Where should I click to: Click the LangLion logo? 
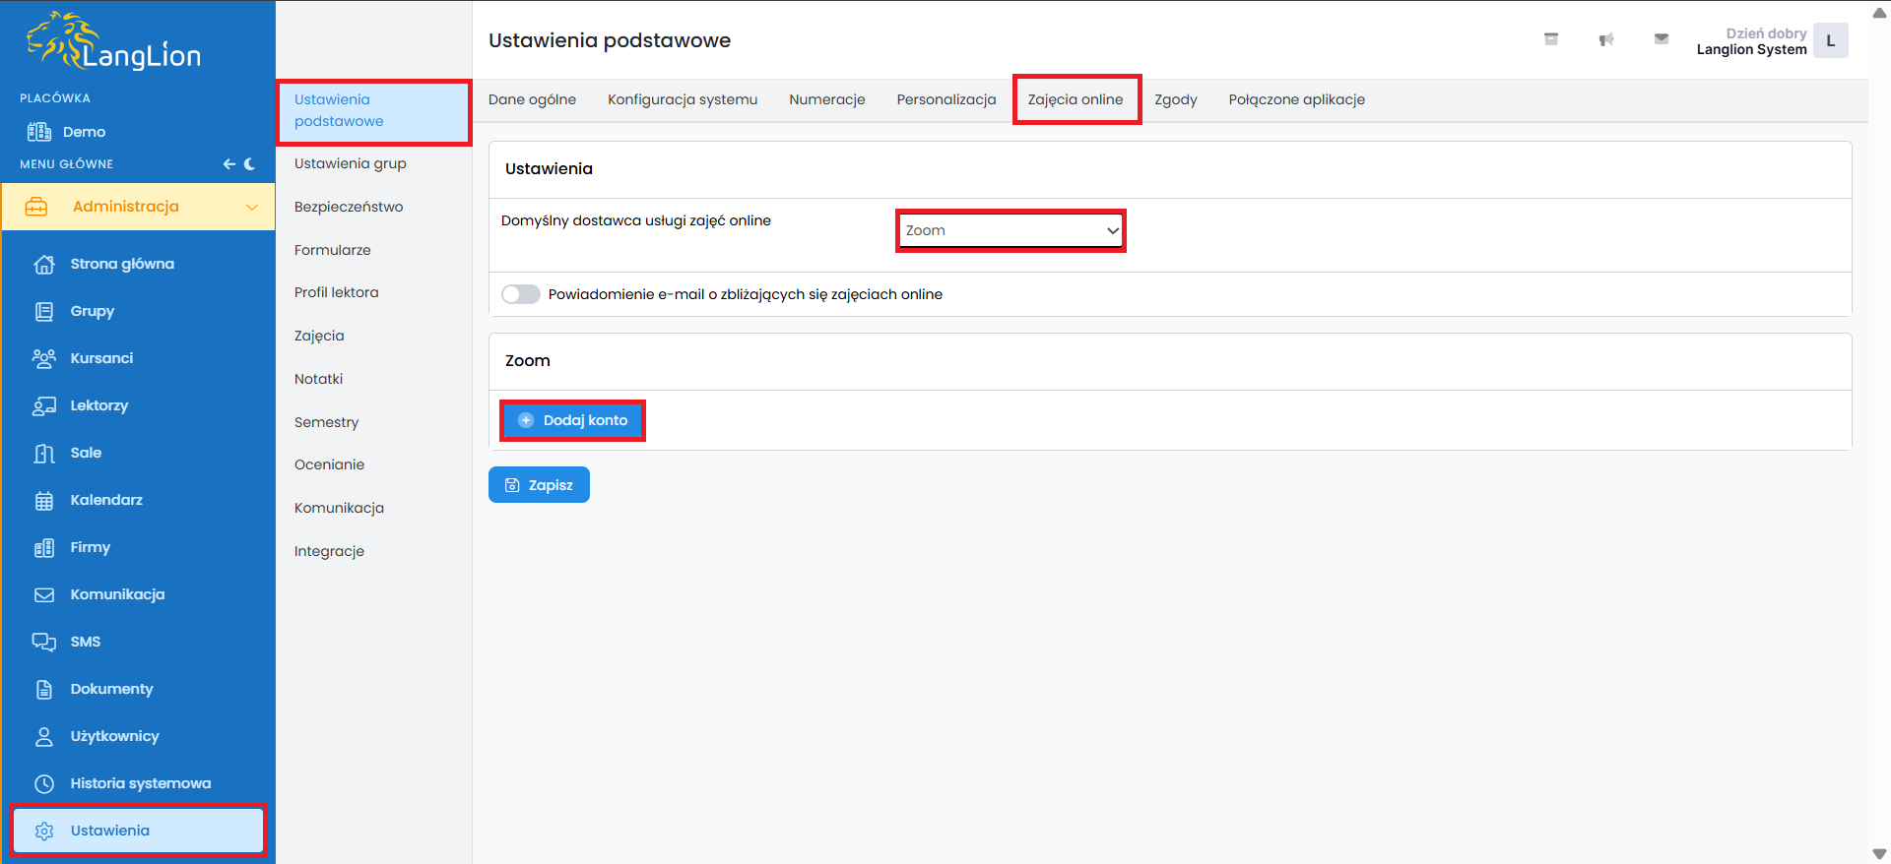click(x=113, y=43)
